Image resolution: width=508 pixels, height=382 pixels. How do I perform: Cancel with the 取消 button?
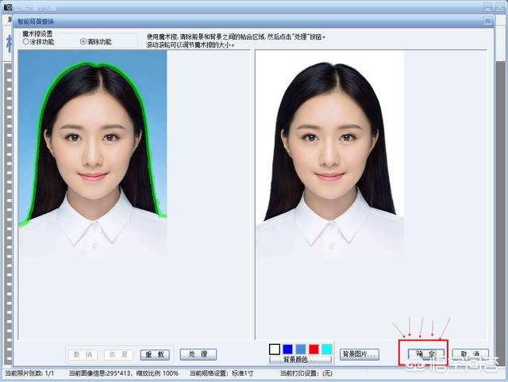[470, 354]
